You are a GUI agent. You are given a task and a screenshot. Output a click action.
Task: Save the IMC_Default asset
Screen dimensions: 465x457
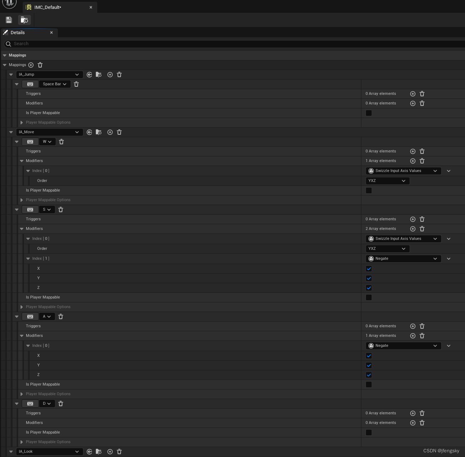(9, 20)
